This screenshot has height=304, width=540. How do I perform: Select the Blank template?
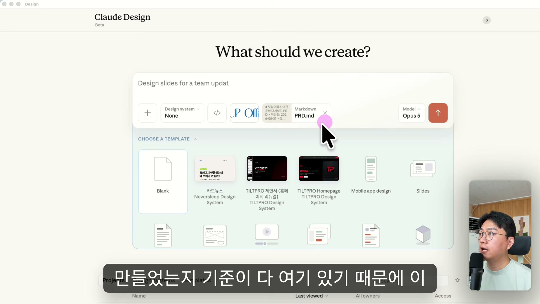pyautogui.click(x=163, y=182)
